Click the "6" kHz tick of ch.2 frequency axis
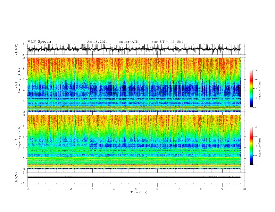The height and width of the screenshot is (212, 275). pyautogui.click(x=24, y=137)
